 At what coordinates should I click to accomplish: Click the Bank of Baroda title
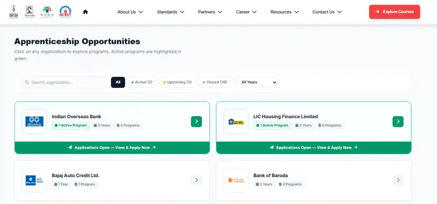pos(270,175)
